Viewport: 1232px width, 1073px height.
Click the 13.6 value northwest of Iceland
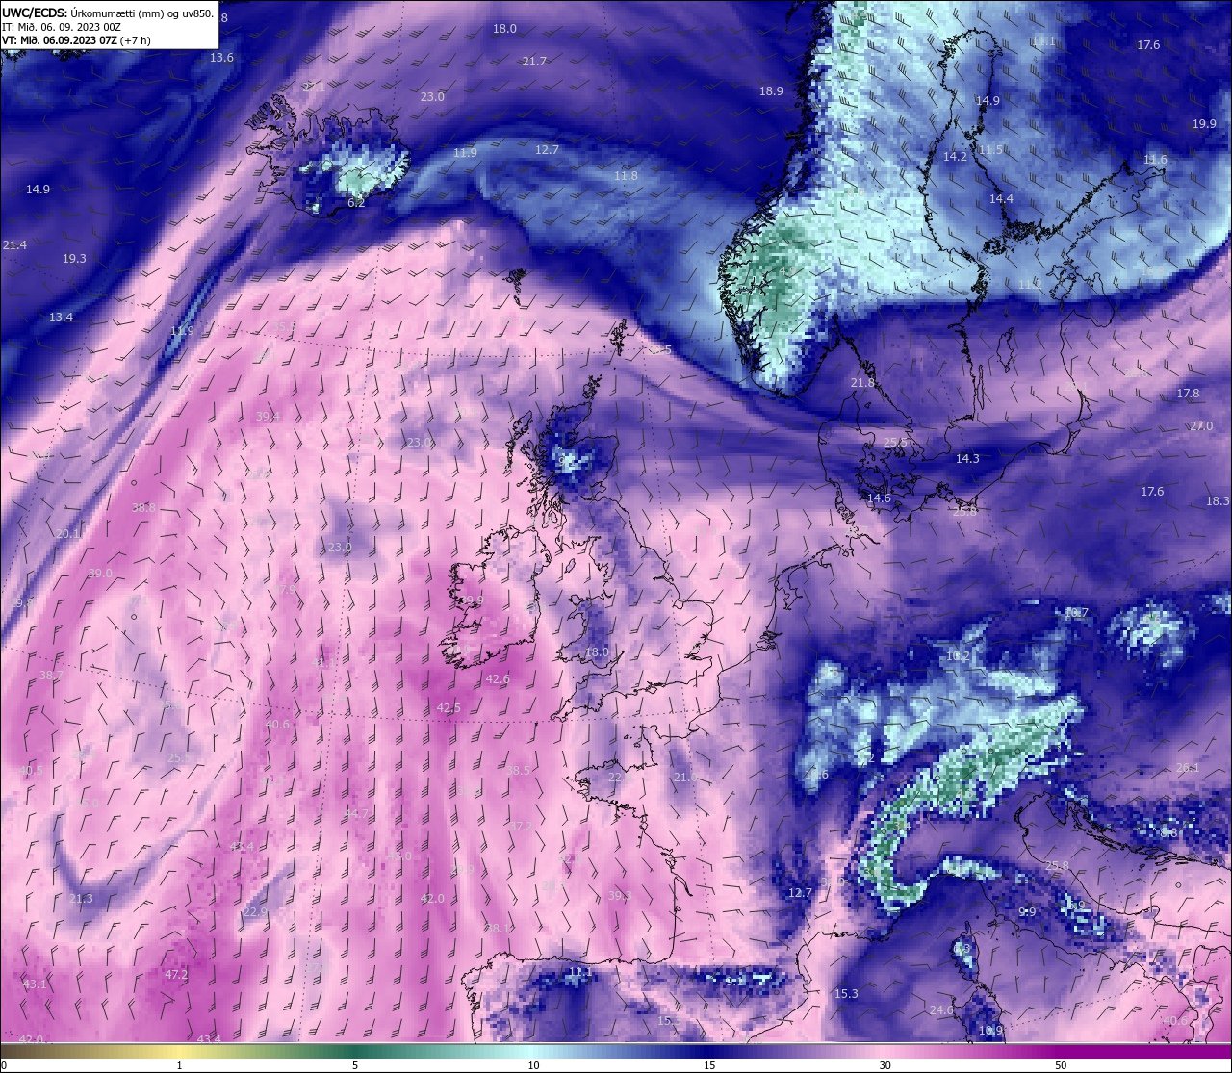point(221,58)
